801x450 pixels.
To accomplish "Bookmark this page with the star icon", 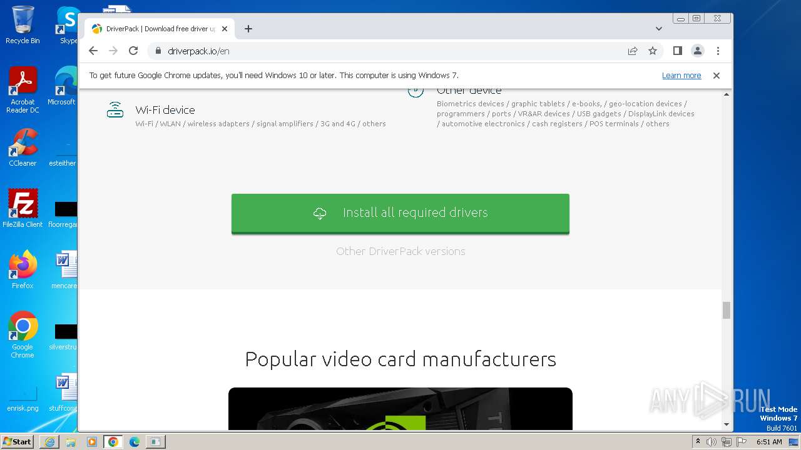I will 653,51.
